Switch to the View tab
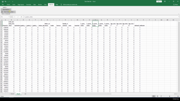Screen dimensions: 180x101 tap(45, 4)
